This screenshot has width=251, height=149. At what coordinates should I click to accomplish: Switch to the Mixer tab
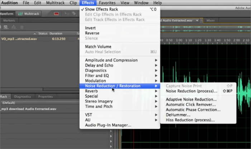(211, 20)
